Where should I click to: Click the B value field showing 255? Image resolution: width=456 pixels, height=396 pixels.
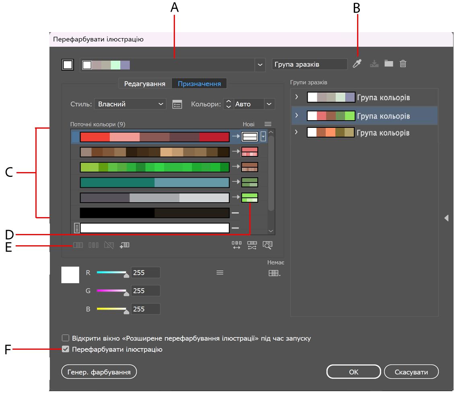tap(145, 309)
